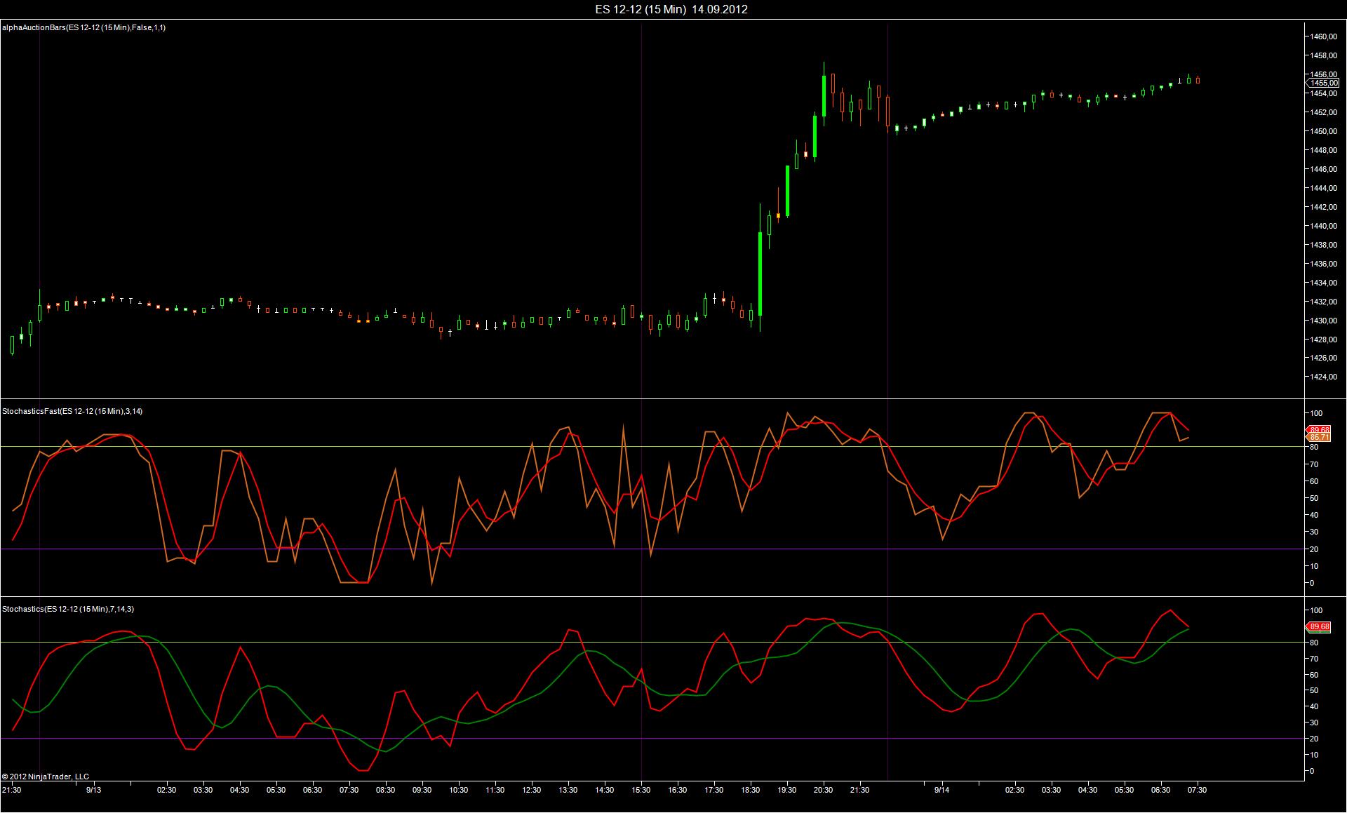Click the NinjaTrader, LLC copyright text
The image size is (1347, 813).
(x=46, y=777)
